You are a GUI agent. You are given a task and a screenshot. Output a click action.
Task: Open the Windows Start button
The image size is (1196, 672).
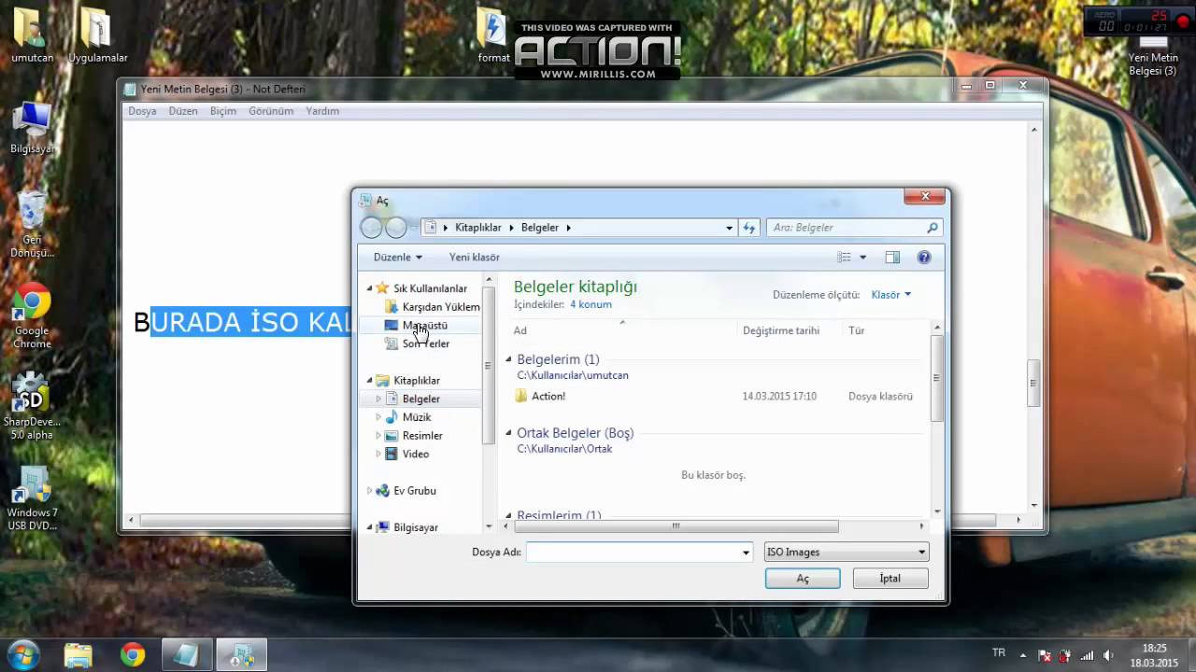point(23,654)
